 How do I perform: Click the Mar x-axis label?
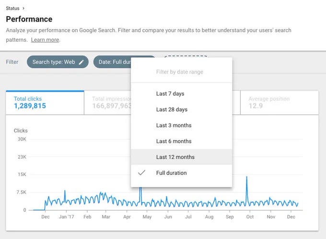[106, 217]
